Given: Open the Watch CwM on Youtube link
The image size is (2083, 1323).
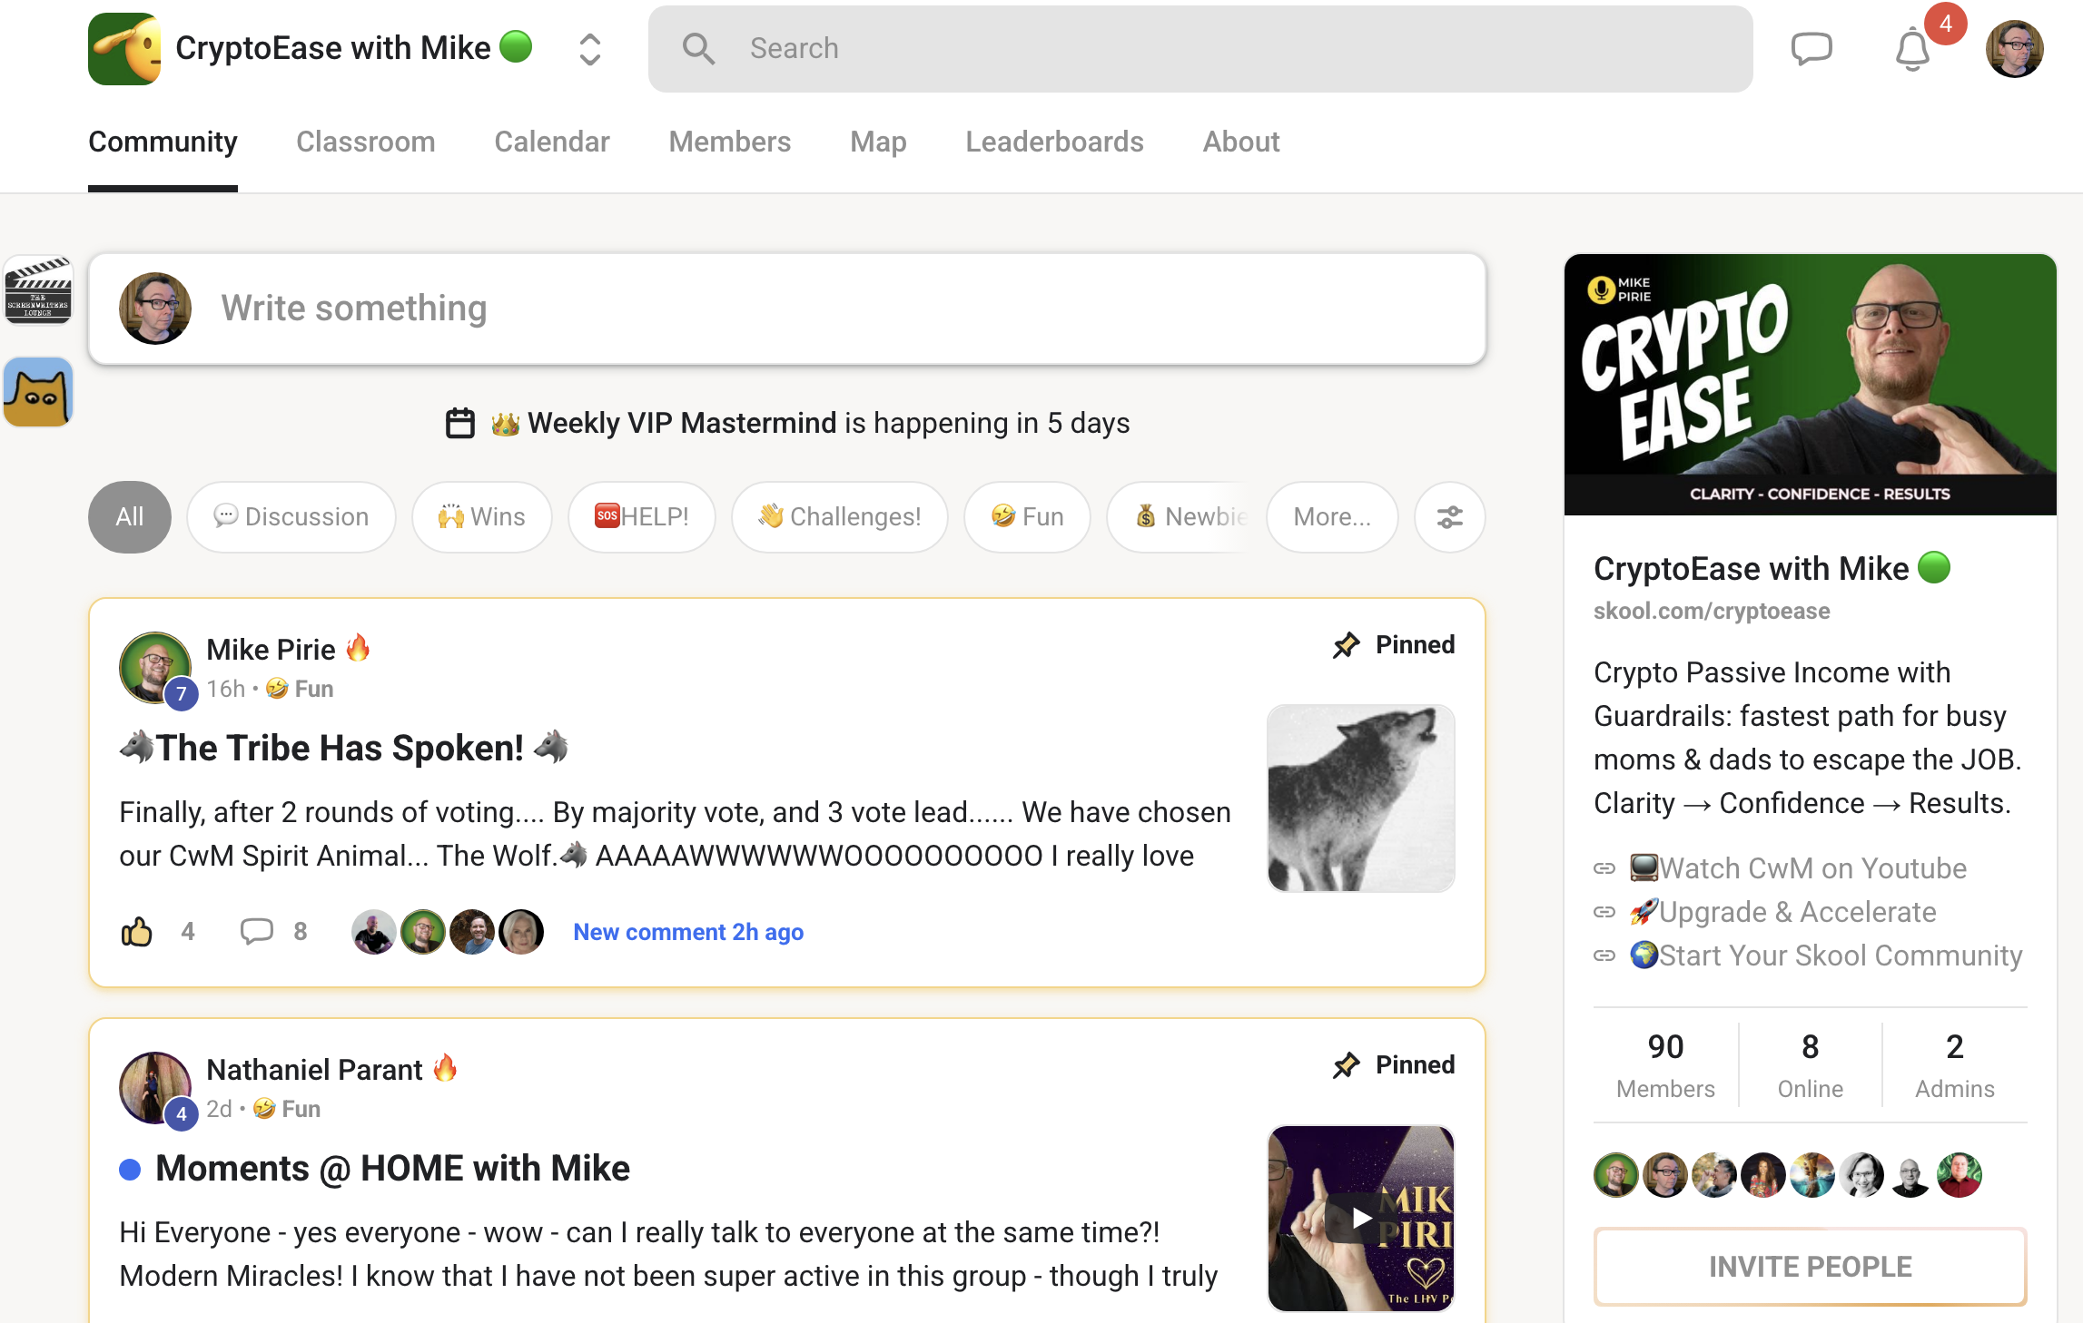Looking at the screenshot, I should tap(1812, 868).
